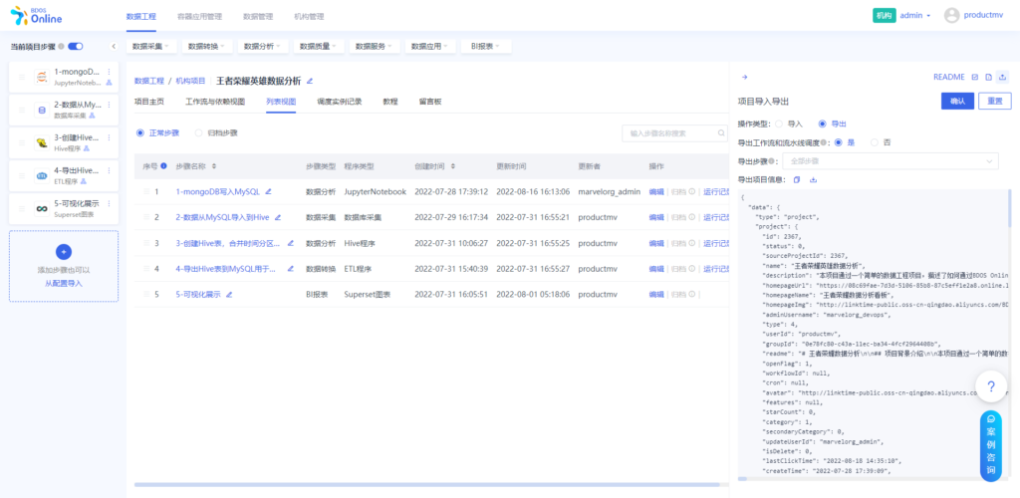Open more options for 5-可视化展示 sidebar step
Screen dimensions: 1020x498
click(x=109, y=203)
